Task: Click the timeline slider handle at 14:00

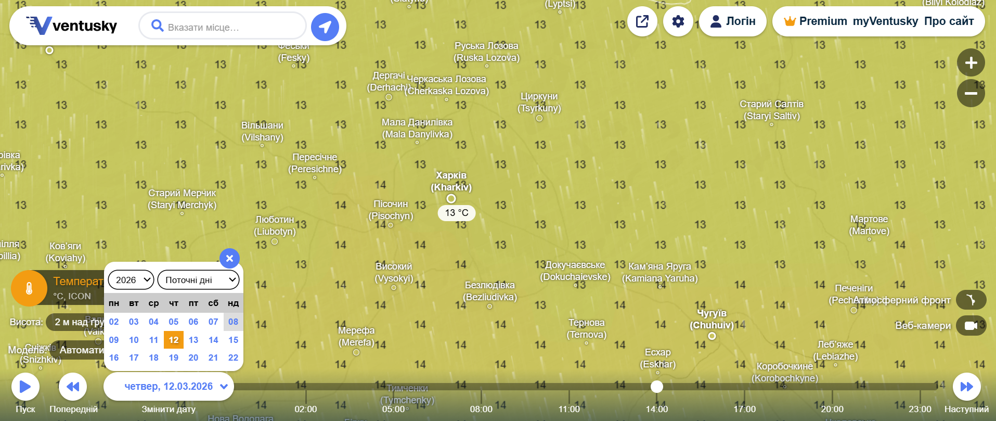Action: click(657, 387)
